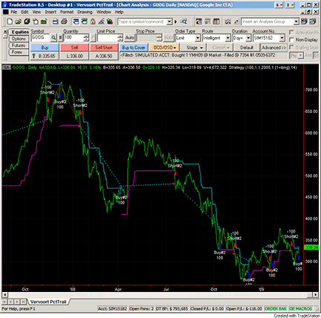Click the Print toolbar icon
The width and height of the screenshot is (321, 318).
(64, 22)
